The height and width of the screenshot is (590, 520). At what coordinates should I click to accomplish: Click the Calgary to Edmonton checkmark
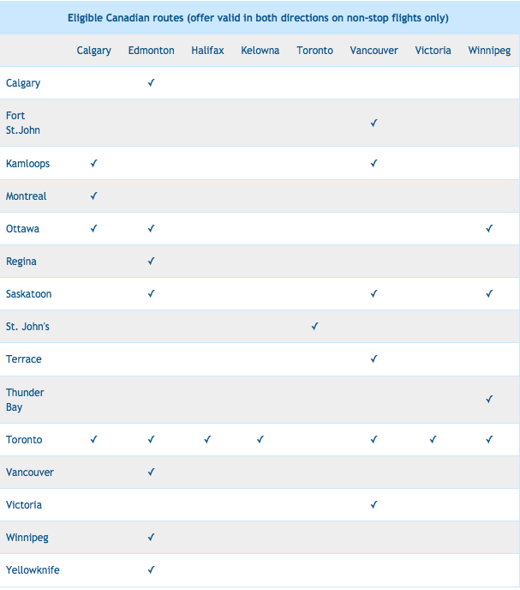click(x=151, y=83)
